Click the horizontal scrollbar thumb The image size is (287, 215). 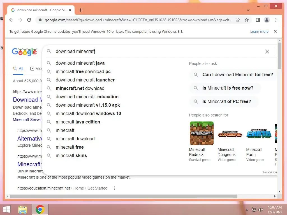[x=124, y=196]
